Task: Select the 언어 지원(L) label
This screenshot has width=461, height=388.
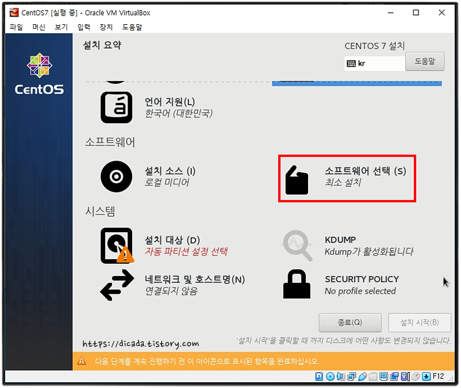Action: (170, 102)
